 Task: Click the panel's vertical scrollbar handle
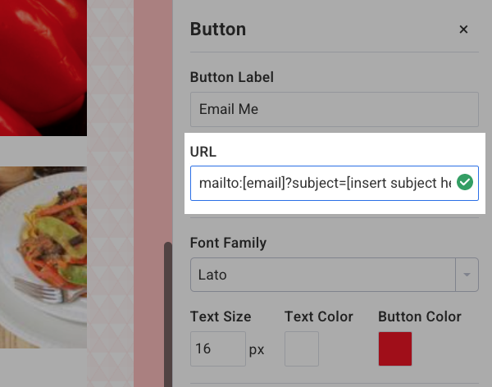(168, 312)
